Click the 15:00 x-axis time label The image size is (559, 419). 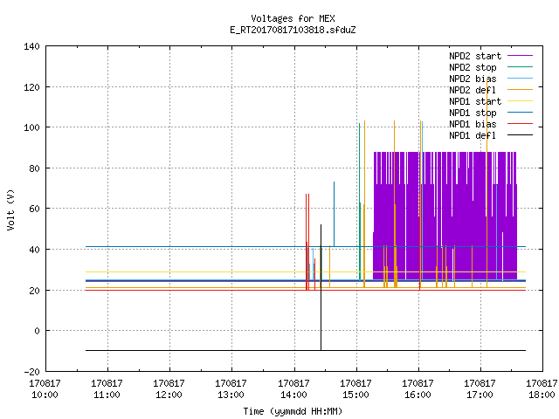355,395
